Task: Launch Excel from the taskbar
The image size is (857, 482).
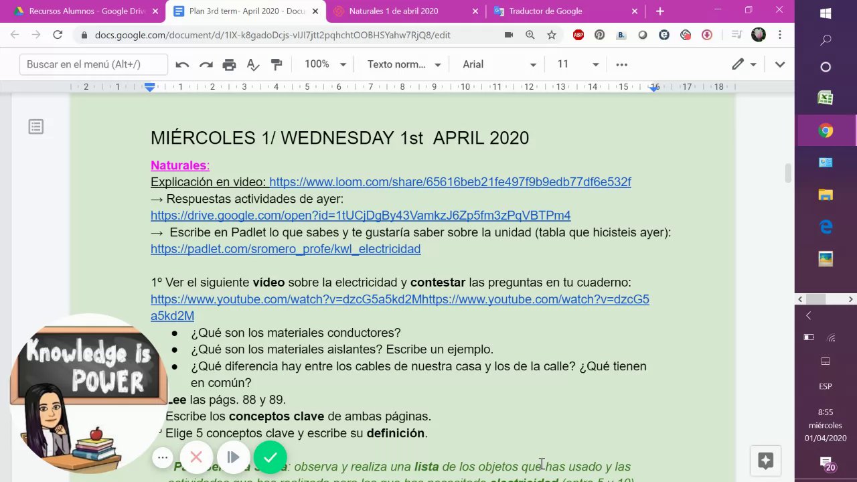Action: tap(826, 98)
